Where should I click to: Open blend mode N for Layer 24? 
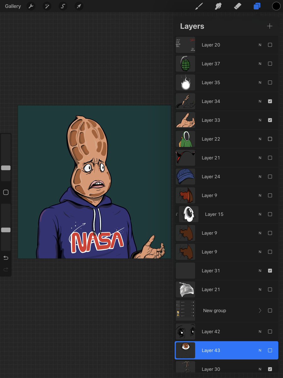tap(260, 177)
